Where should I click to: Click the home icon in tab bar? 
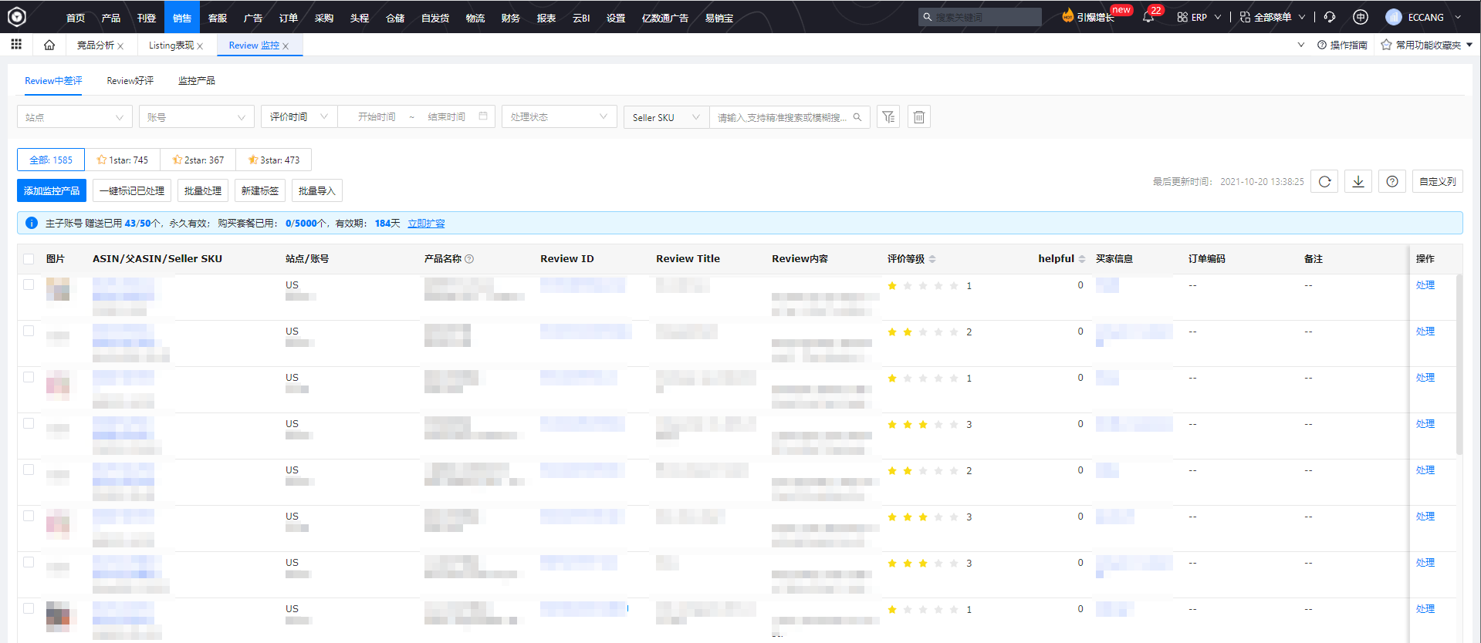49,45
